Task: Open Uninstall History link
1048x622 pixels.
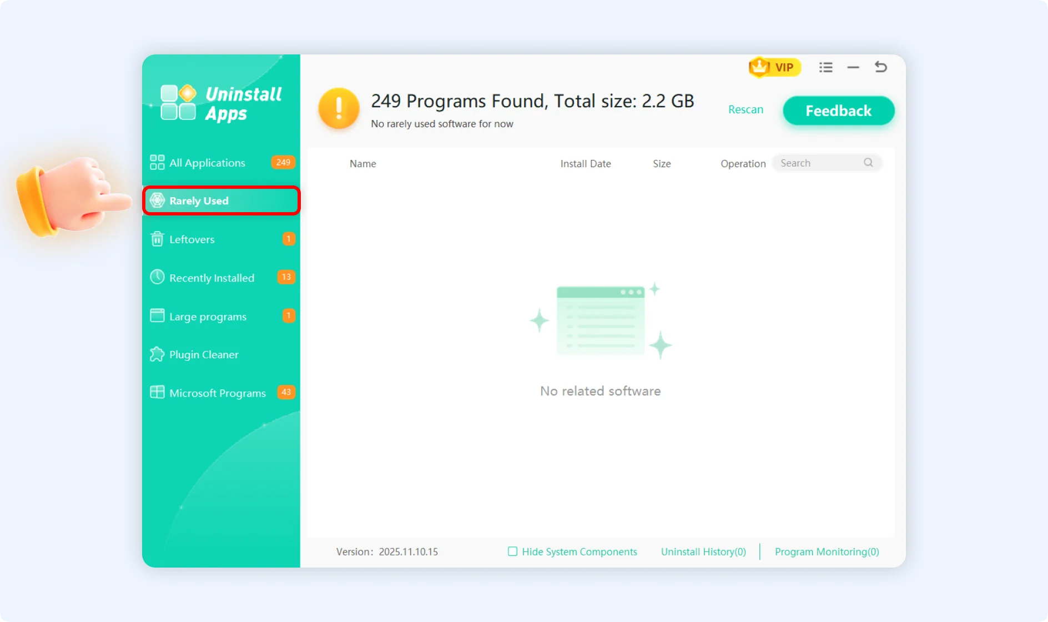Action: click(703, 551)
